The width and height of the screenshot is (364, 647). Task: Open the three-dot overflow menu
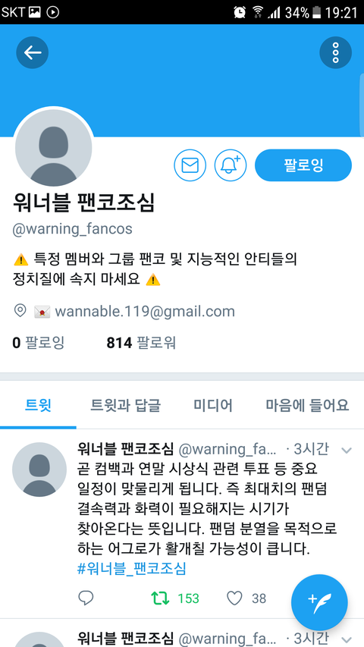(x=335, y=52)
